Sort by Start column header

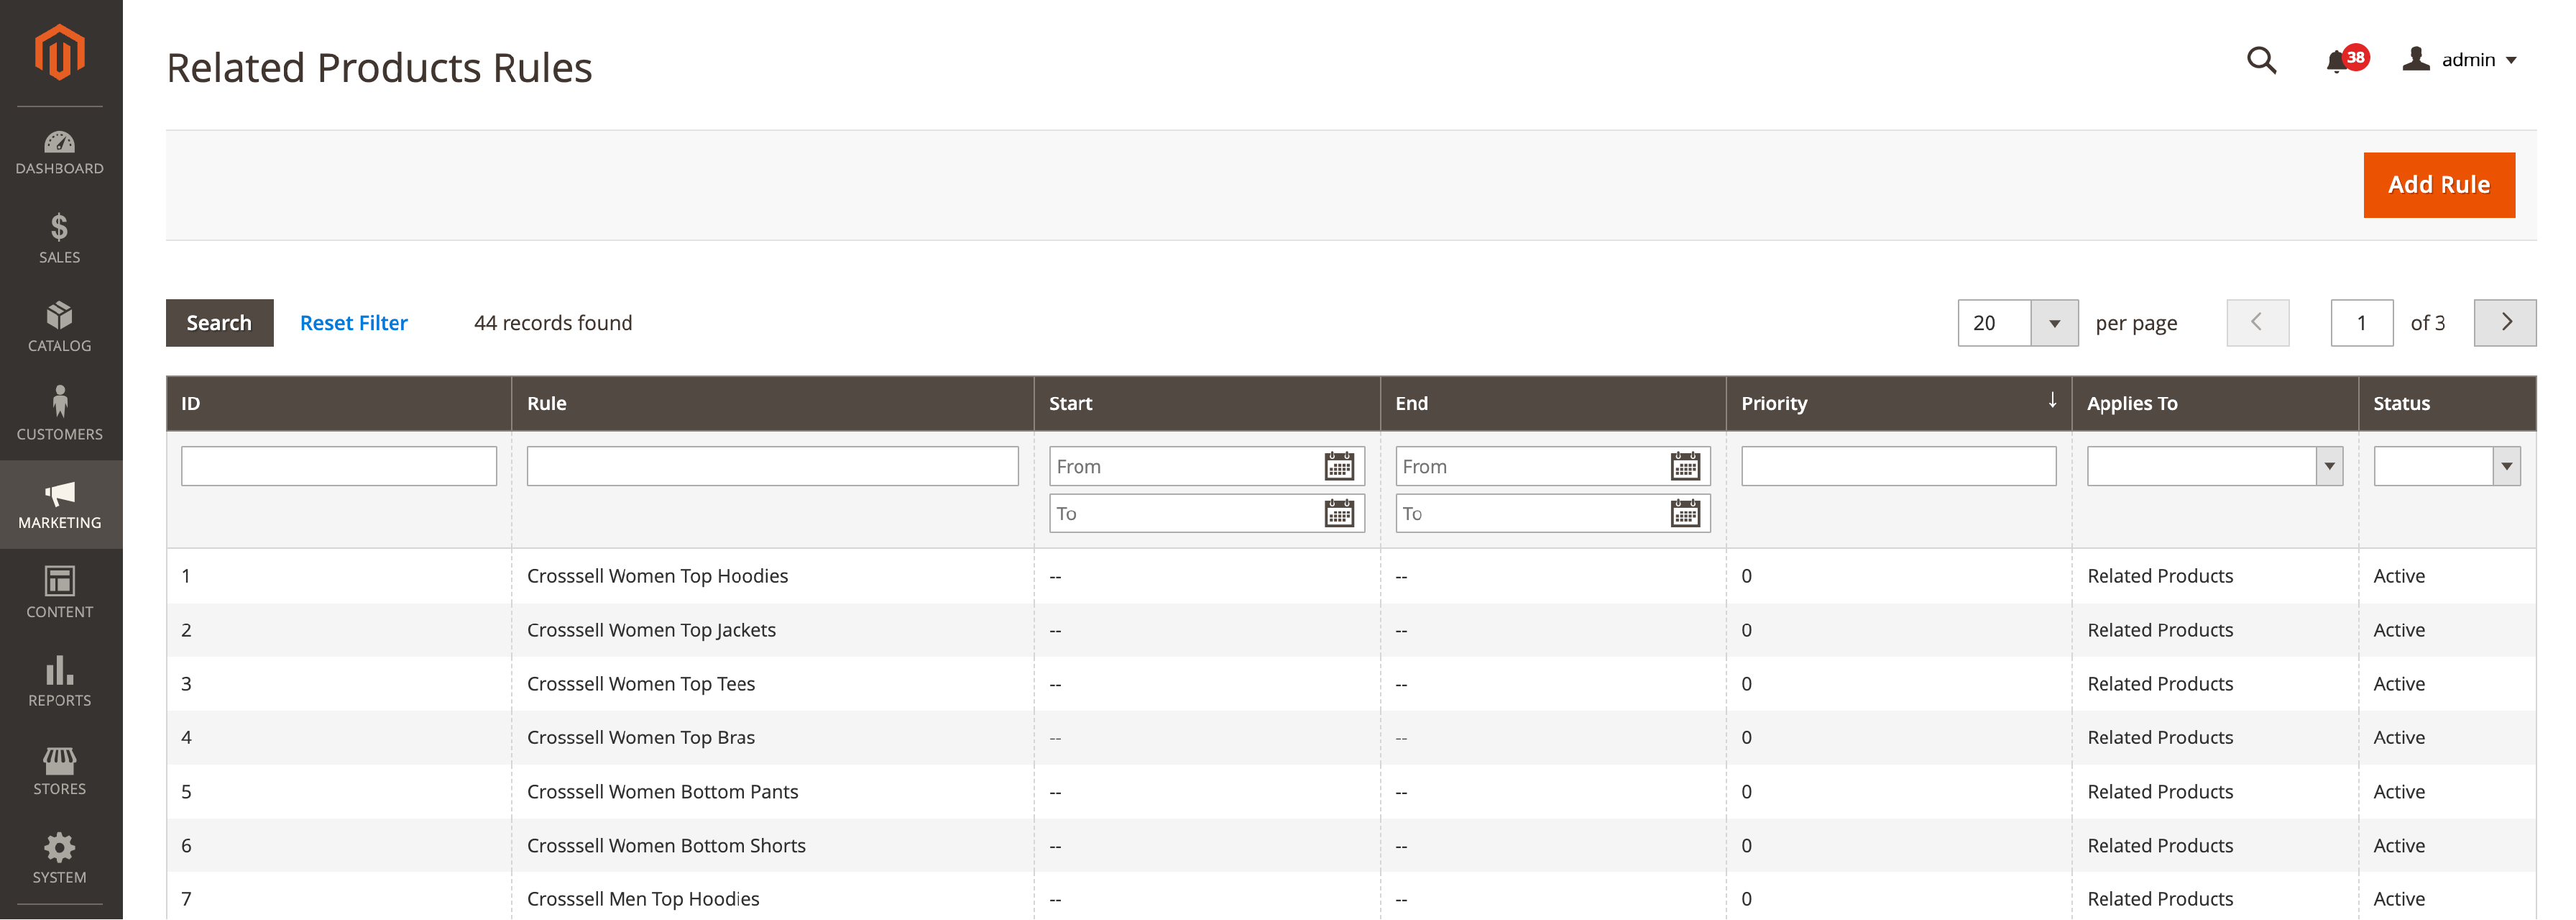click(1207, 404)
